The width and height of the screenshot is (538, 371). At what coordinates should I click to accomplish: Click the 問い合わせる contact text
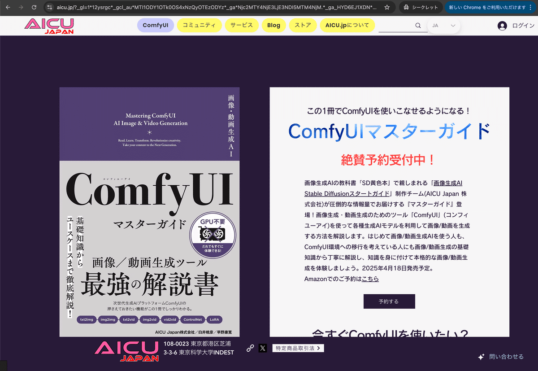coord(506,357)
